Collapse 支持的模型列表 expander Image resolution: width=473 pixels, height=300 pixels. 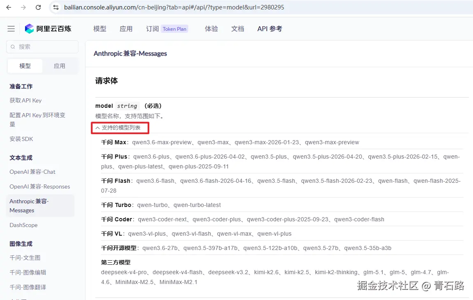click(x=118, y=127)
